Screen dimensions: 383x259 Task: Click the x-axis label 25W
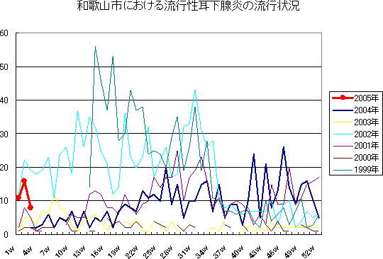(x=149, y=252)
